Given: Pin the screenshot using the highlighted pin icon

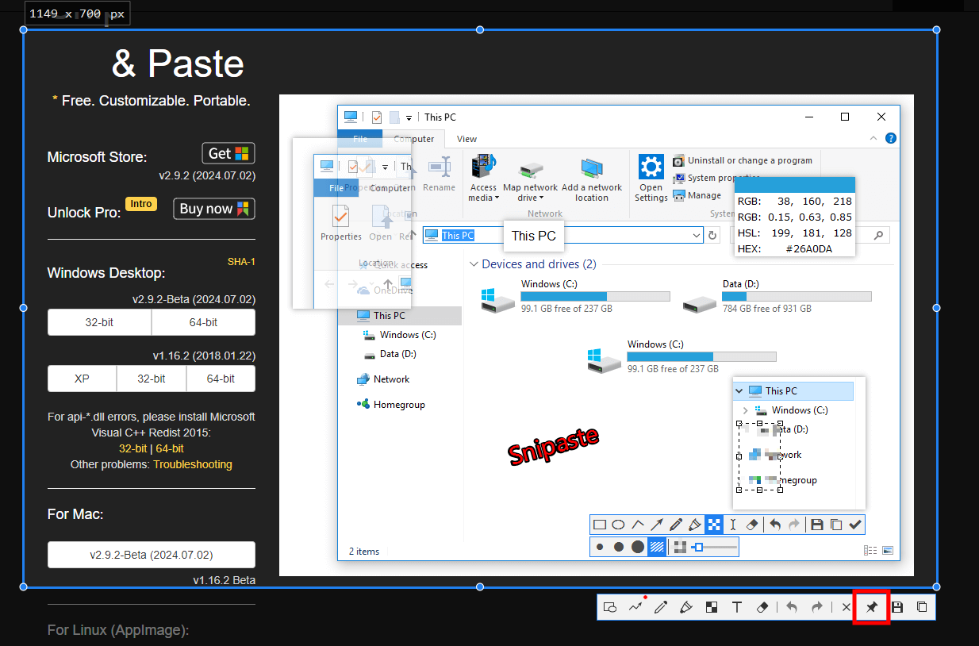Looking at the screenshot, I should [870, 606].
